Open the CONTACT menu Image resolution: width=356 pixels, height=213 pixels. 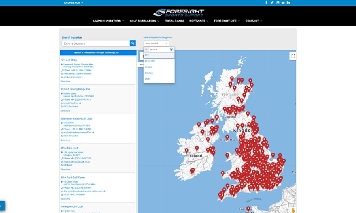pyautogui.click(x=254, y=21)
